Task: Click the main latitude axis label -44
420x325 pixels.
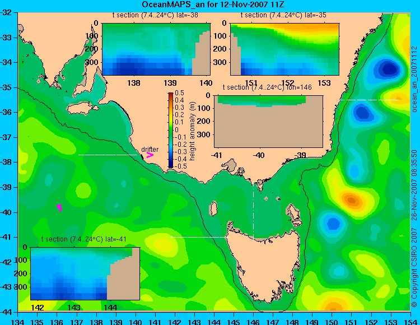Action: [x=7, y=312]
